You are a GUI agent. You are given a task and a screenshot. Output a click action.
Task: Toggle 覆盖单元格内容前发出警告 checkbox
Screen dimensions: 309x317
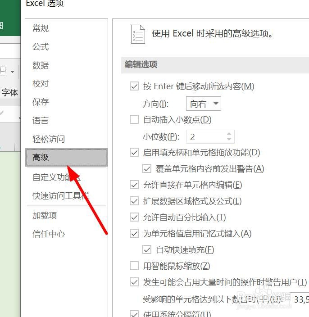147,168
